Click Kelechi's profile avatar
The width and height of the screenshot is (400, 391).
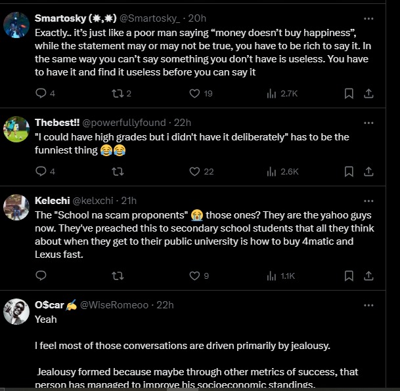pyautogui.click(x=16, y=207)
